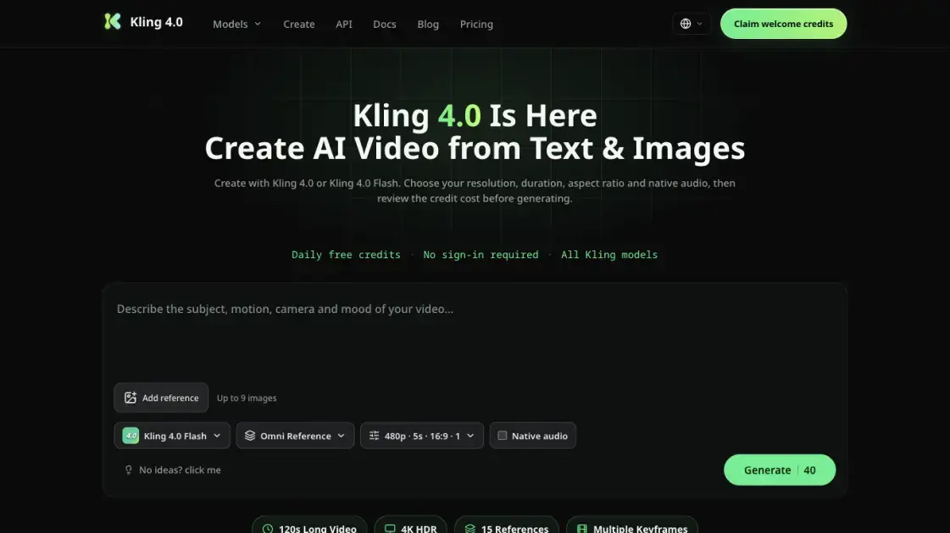
Task: Expand the Models menu dropdown
Action: 237,25
